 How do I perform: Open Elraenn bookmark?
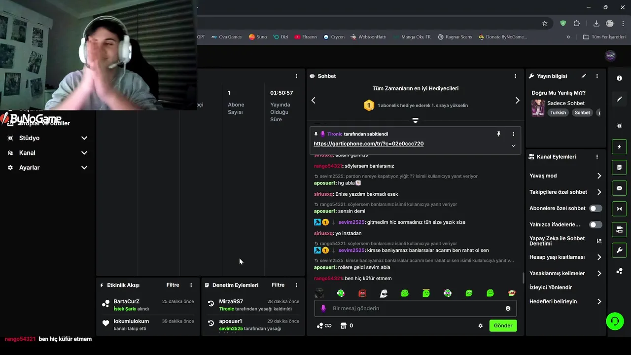[x=306, y=37]
